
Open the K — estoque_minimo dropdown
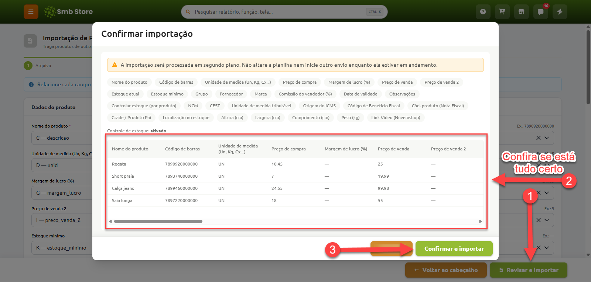pos(62,248)
